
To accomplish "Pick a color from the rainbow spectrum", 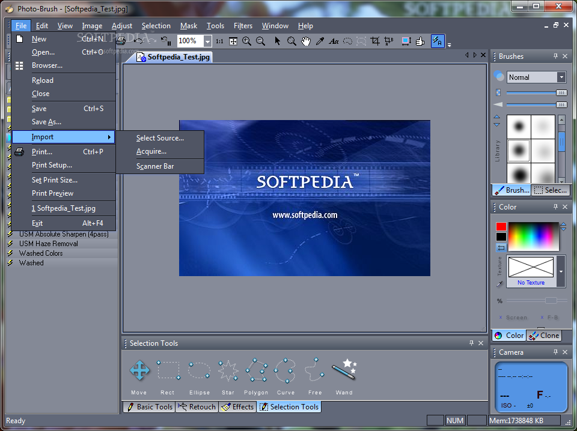I will (x=533, y=236).
